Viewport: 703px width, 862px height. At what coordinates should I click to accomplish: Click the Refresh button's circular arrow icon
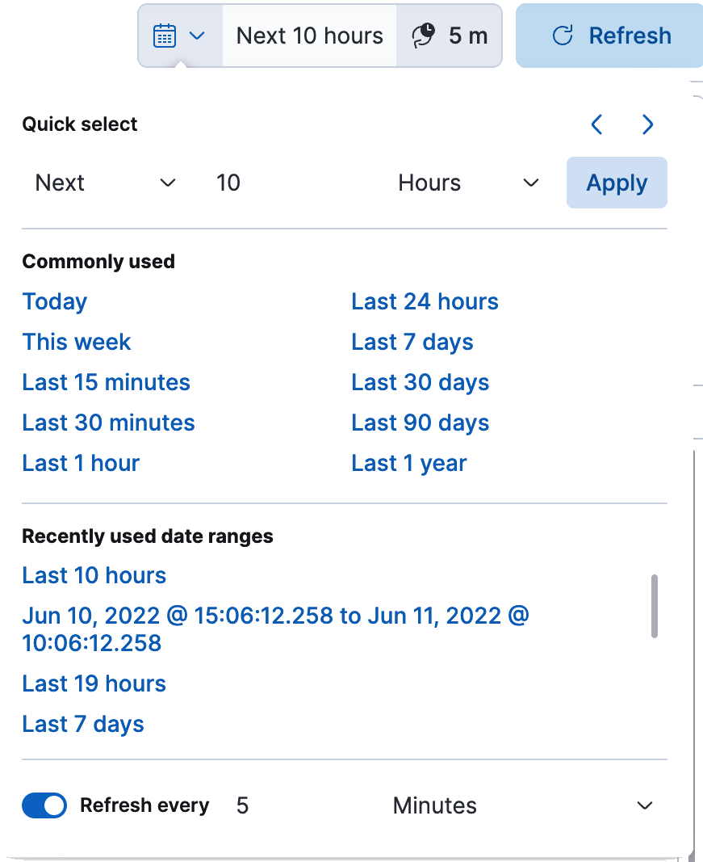563,36
